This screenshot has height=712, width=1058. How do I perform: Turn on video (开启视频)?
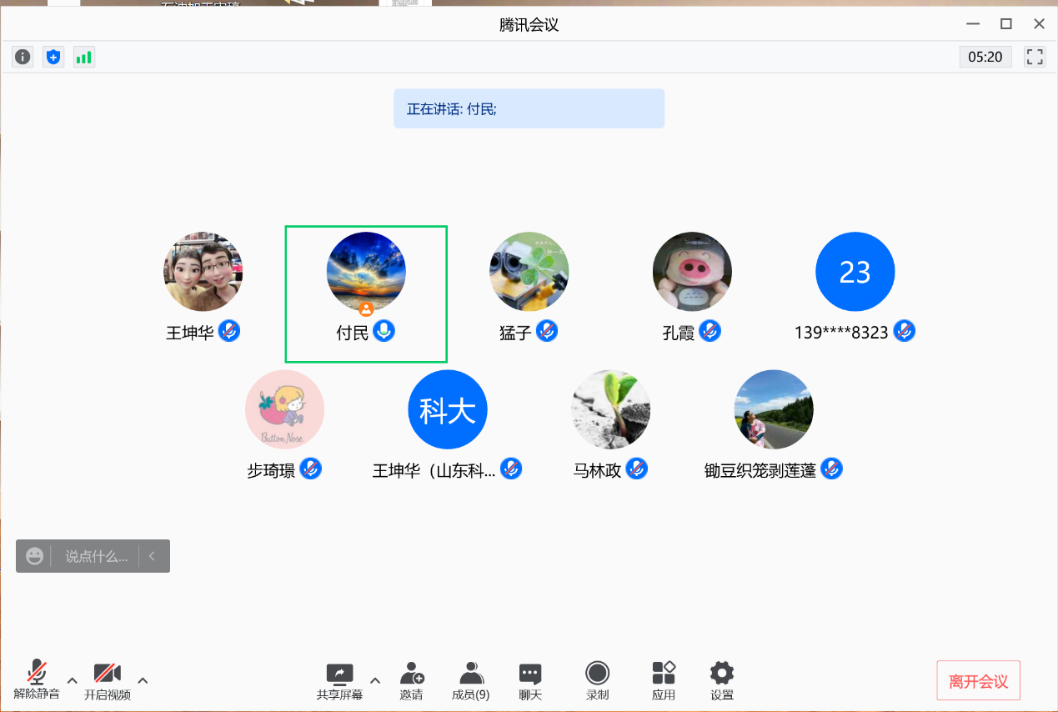pos(107,679)
